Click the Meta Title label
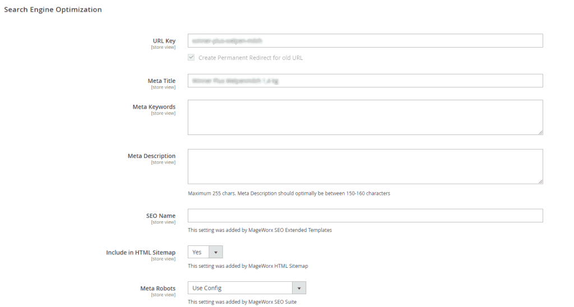The width and height of the screenshot is (574, 307). tap(161, 81)
